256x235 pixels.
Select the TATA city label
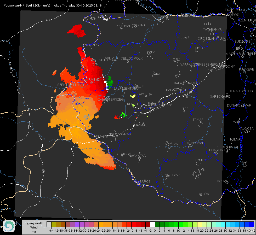[x=208, y=24]
